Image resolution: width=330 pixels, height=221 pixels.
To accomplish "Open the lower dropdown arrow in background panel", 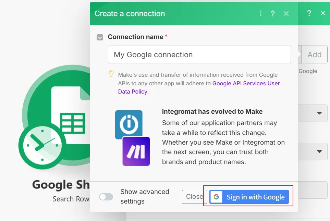I will (319, 151).
